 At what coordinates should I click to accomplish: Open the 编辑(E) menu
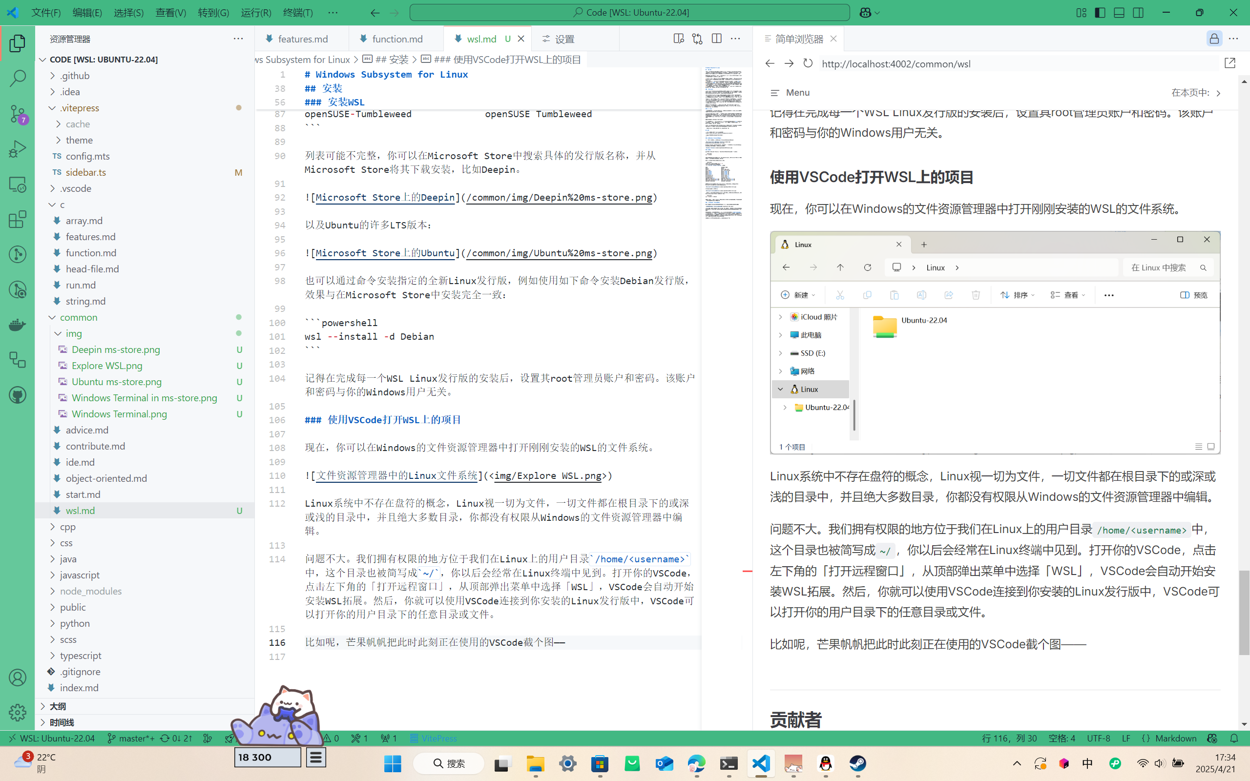[87, 12]
